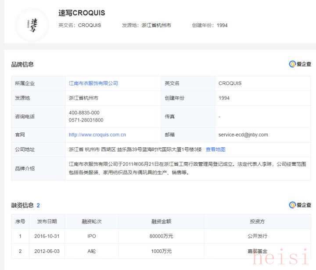This screenshot has height=270, width=316.
Task: Click the financing count number 2
Action: 38,206
